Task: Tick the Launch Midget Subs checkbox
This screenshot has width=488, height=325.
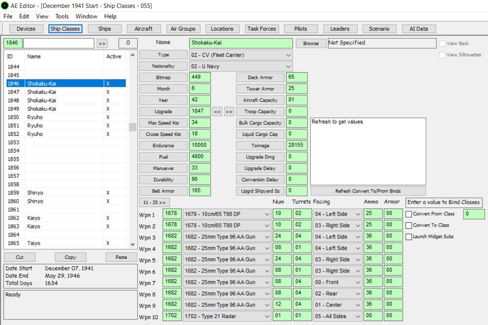Action: pyautogui.click(x=409, y=237)
